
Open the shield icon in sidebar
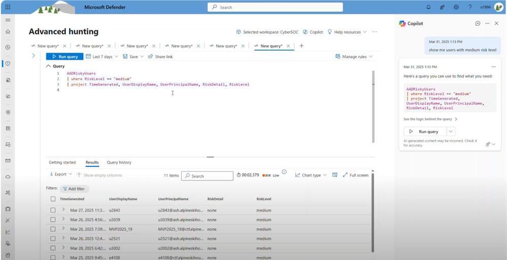[x=8, y=63]
